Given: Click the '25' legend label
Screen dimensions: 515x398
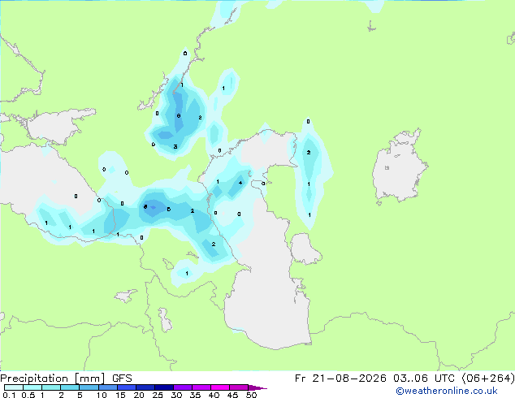Looking at the screenshot, I should 158,395.
